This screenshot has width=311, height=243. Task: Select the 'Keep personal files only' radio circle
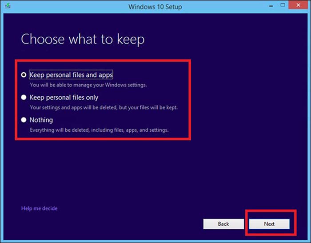24,98
